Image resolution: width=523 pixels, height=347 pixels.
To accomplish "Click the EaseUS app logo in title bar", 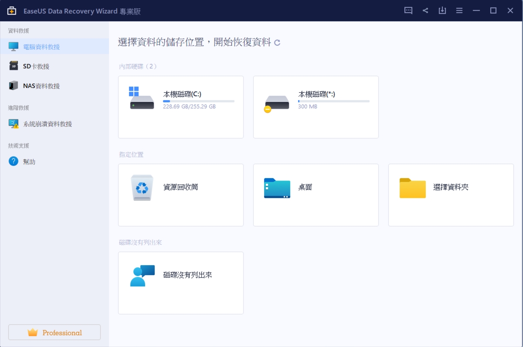I will pos(12,11).
